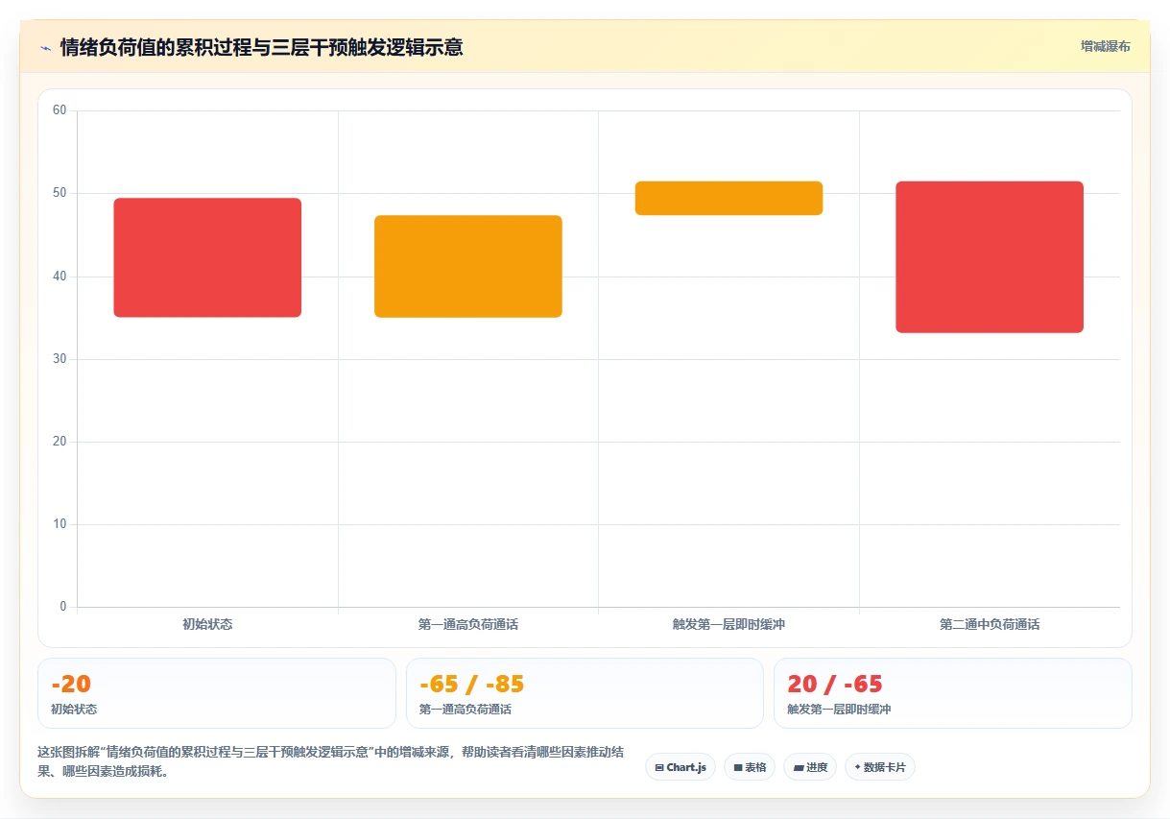Open the -65 / -85 data card
The image size is (1170, 819).
coord(585,693)
